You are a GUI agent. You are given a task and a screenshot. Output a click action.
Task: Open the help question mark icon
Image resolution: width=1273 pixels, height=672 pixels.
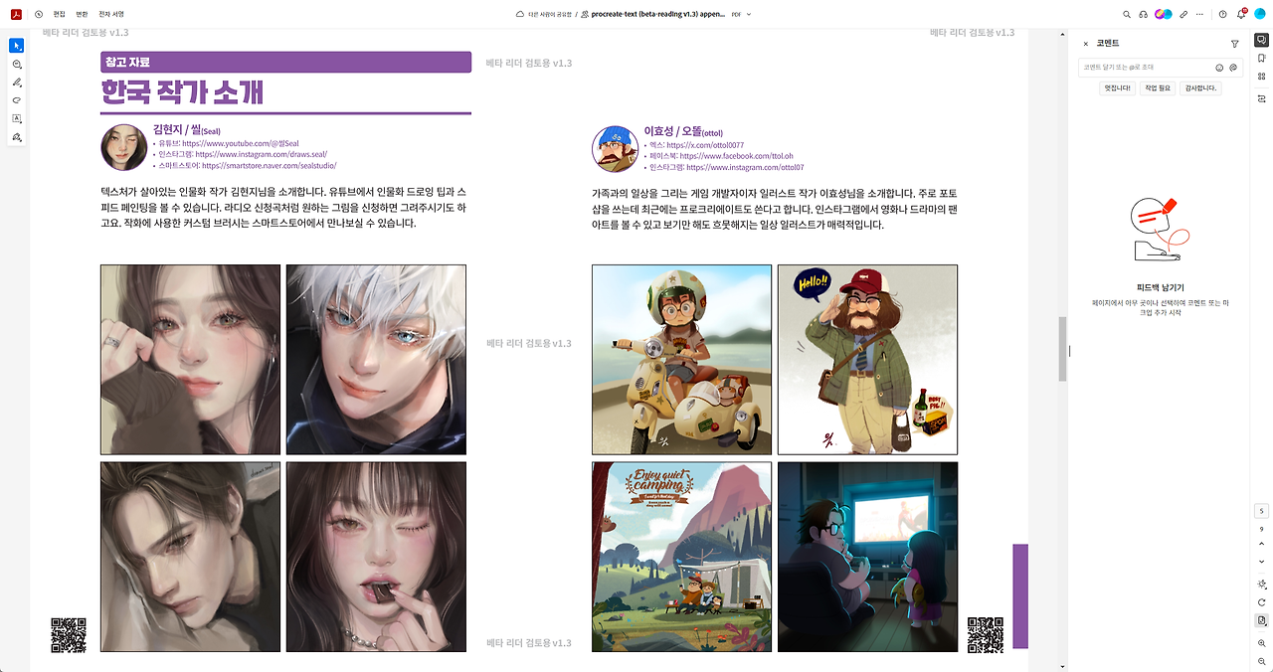coord(1223,14)
